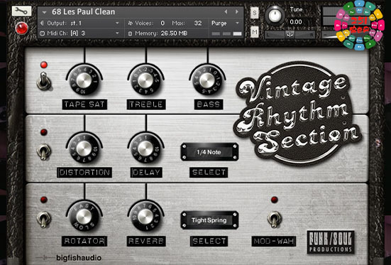Click the bigfishaudio logo

click(x=79, y=258)
